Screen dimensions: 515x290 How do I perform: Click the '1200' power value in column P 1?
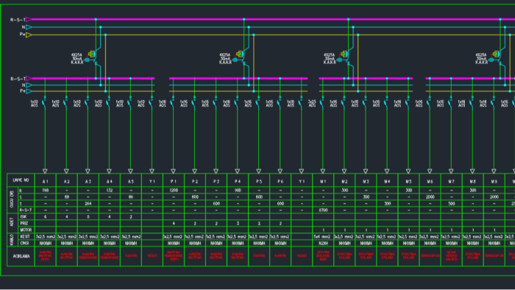[x=174, y=190]
